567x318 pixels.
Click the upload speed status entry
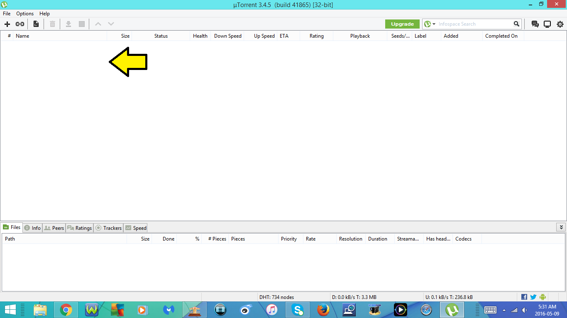[449, 297]
